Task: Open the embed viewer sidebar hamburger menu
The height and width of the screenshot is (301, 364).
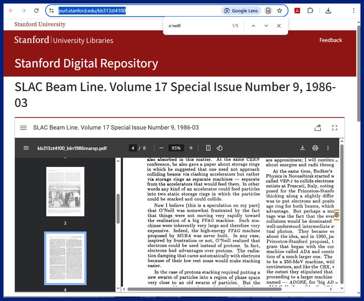Action: pos(23,128)
